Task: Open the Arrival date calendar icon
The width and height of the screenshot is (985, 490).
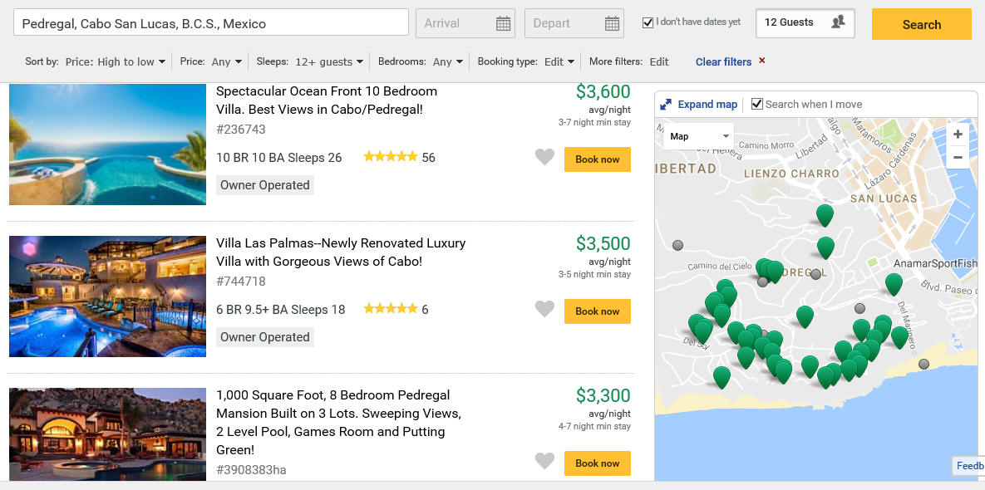Action: coord(503,24)
